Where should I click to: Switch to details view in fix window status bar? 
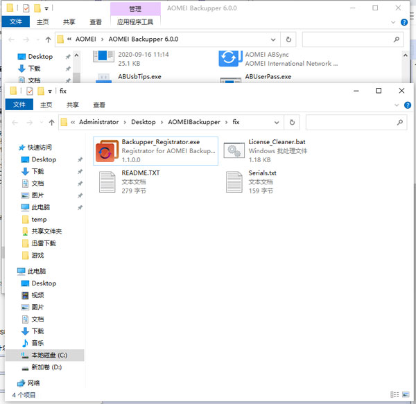click(x=395, y=394)
